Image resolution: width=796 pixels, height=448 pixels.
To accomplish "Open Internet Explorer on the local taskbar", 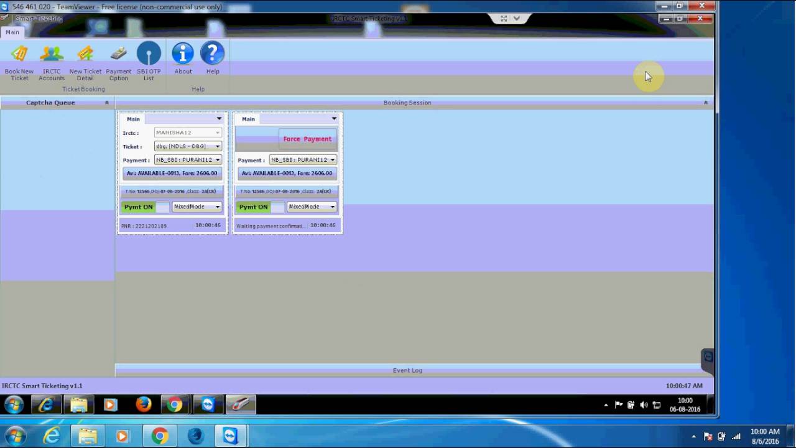I will coord(51,436).
